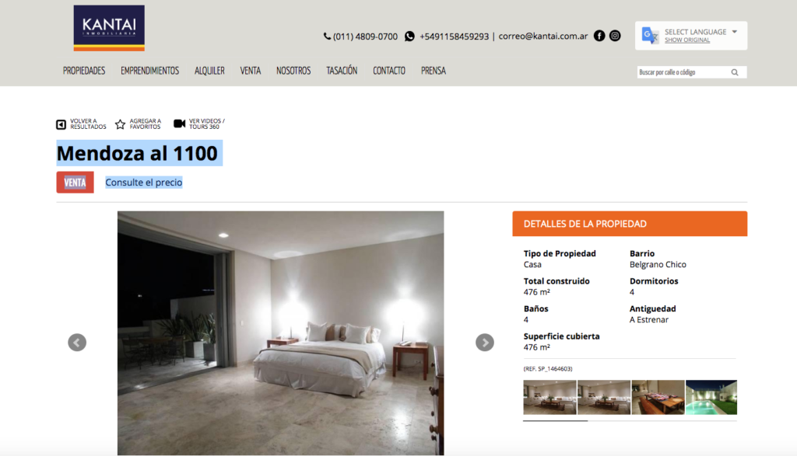Focus the street or code search field
797x456 pixels.
coord(683,72)
